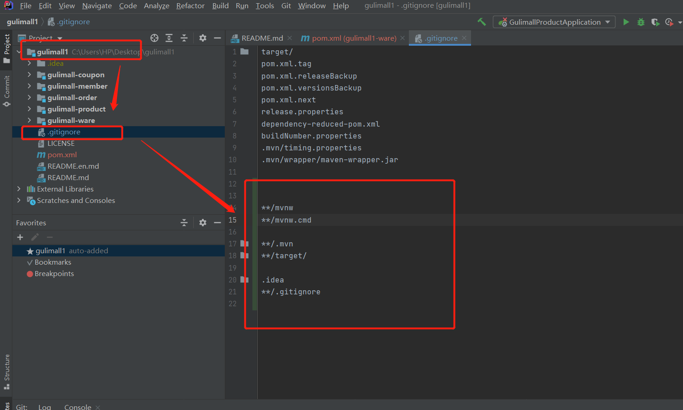Run GulimallProductApplication with the green play icon

(626, 22)
